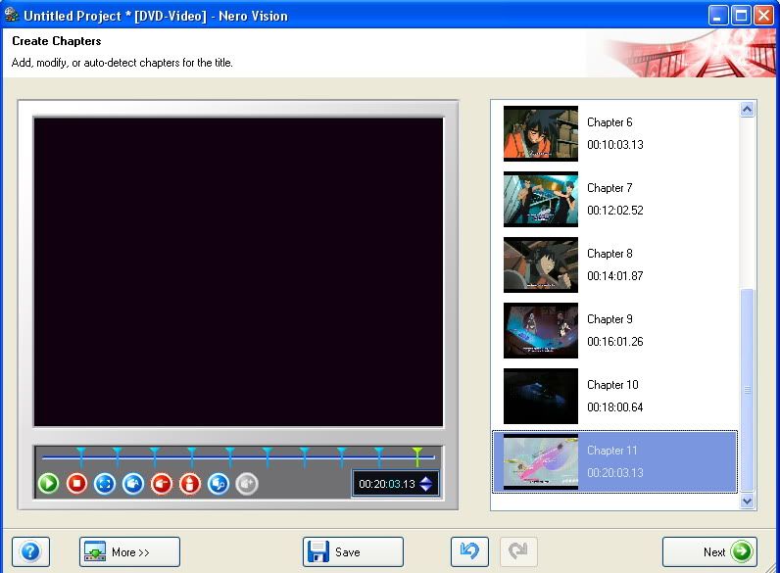Click the greyed-out Redo arrow button
The image size is (780, 573).
click(518, 551)
